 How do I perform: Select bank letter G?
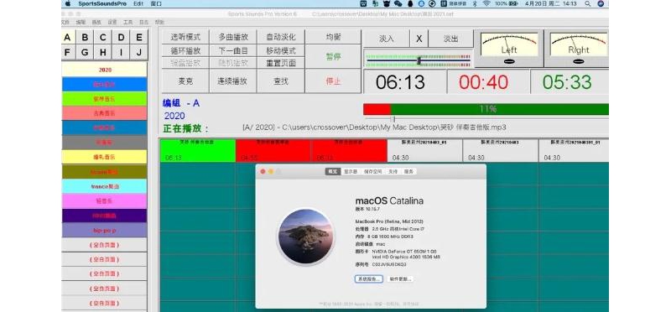pyautogui.click(x=85, y=52)
